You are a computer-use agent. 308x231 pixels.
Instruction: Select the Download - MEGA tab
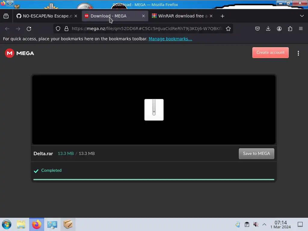pyautogui.click(x=115, y=16)
